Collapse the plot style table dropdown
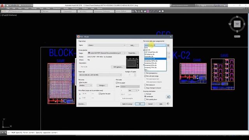249x140 pixels. 165,45
